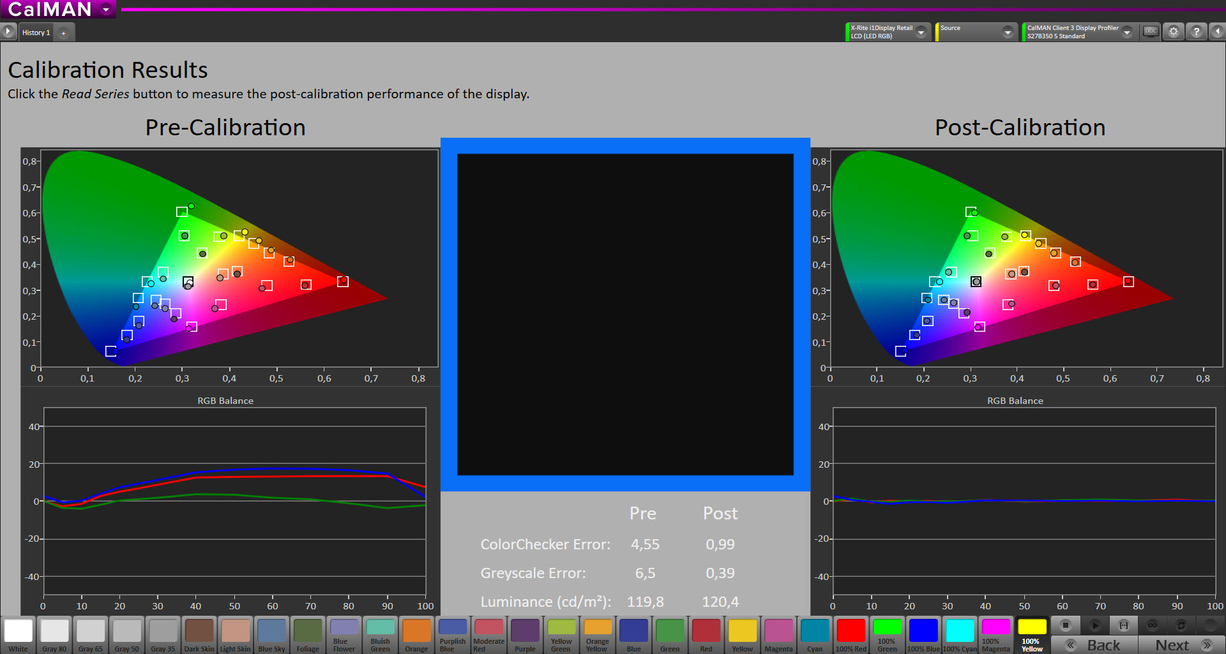Select the Yellow Green patch
1226x654 pixels.
coord(561,635)
